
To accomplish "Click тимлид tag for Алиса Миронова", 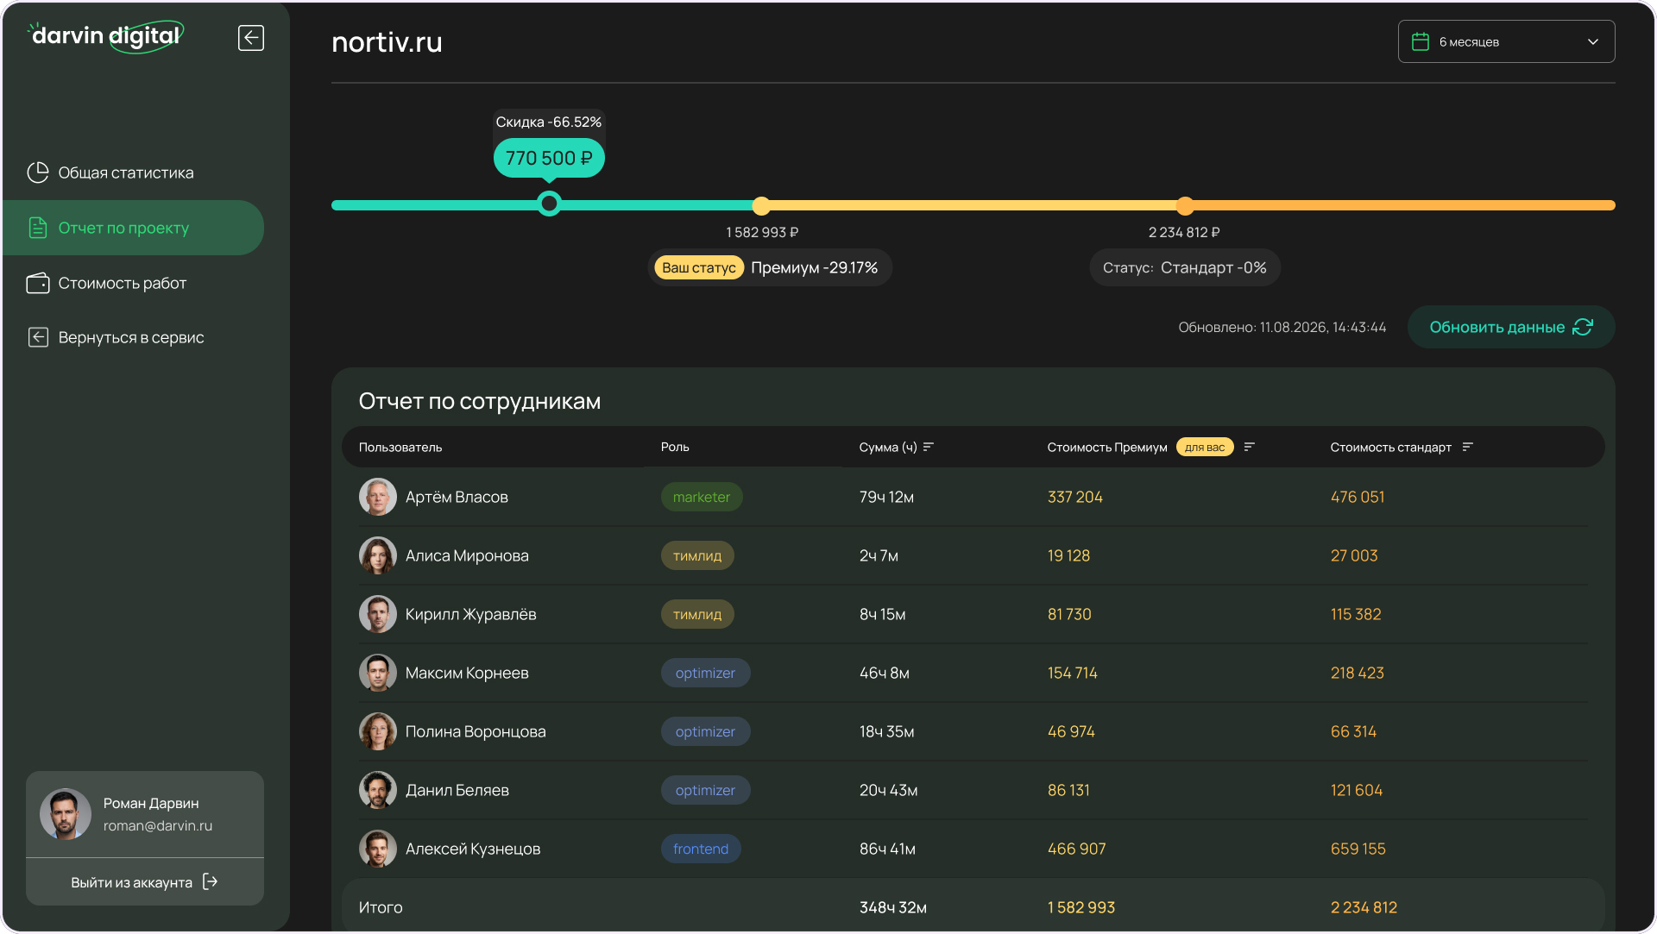I will [697, 555].
